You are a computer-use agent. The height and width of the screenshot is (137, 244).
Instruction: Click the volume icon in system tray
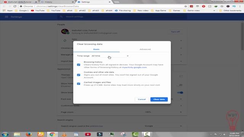(x=224, y=134)
